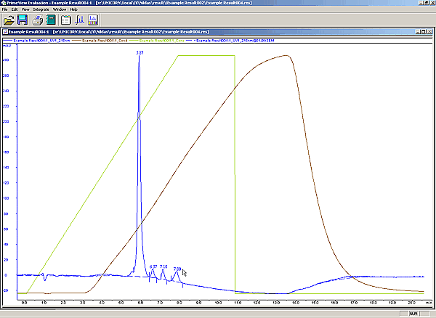
Task: Open the chromatogram layout icon with colored bars
Action: [93, 20]
